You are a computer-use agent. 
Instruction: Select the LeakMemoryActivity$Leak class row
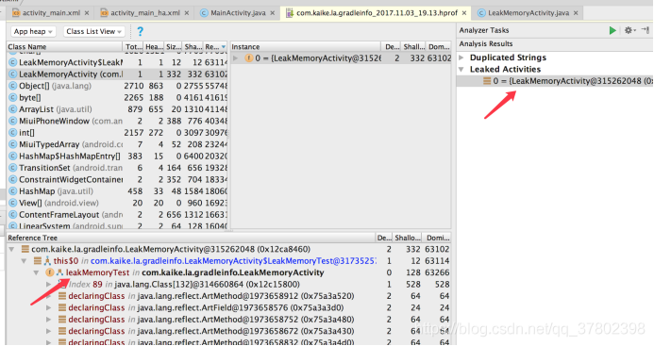(118, 62)
